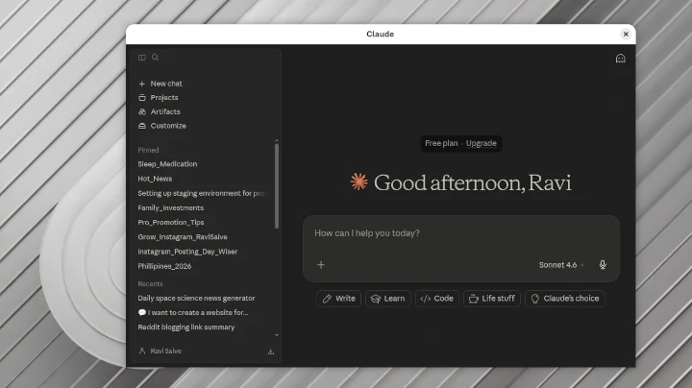
Task: Click the sidebar vertical scrollbar
Action: 277,185
